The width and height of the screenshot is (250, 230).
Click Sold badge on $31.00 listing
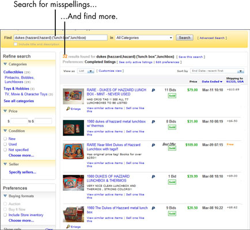coord(172,127)
